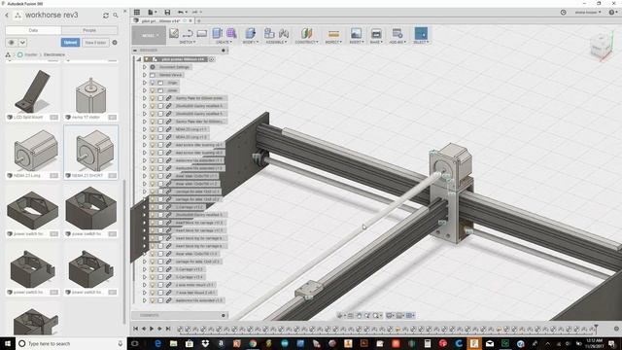Refresh the workhorse rev3 data panel

(106, 16)
